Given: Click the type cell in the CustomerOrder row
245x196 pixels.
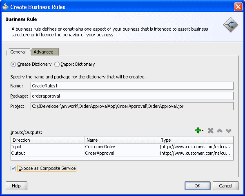Looking at the screenshot, I should coord(196,147).
